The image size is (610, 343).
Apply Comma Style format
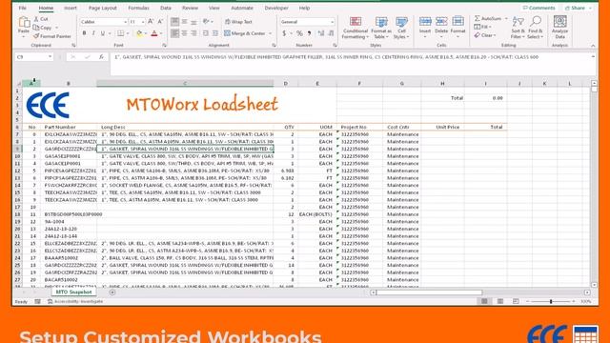309,34
